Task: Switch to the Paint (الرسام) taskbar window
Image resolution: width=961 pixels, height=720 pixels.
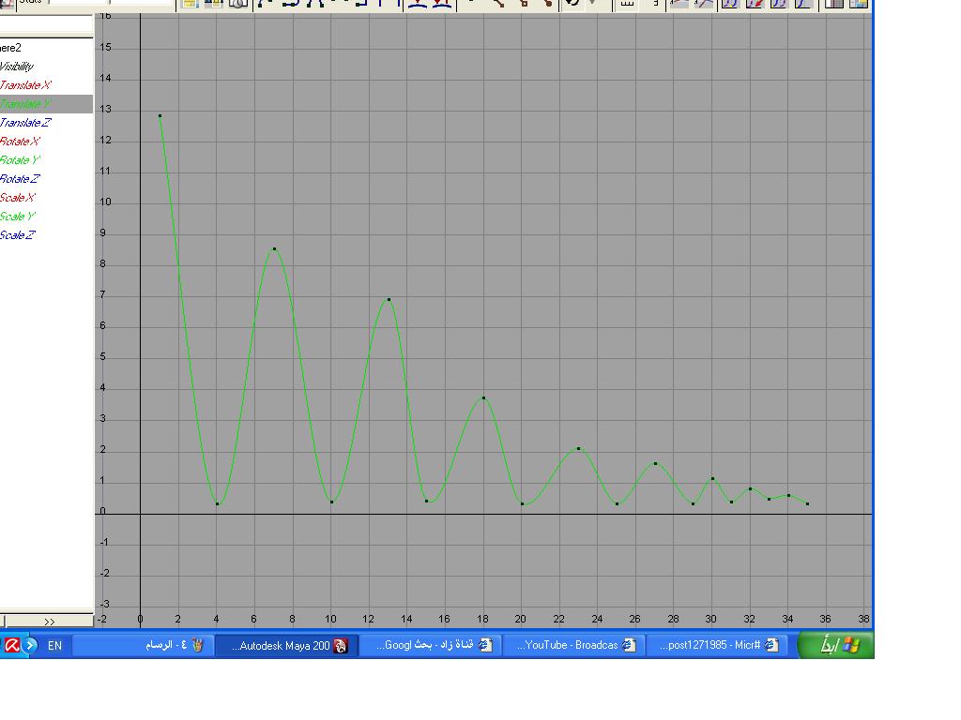Action: (x=144, y=645)
